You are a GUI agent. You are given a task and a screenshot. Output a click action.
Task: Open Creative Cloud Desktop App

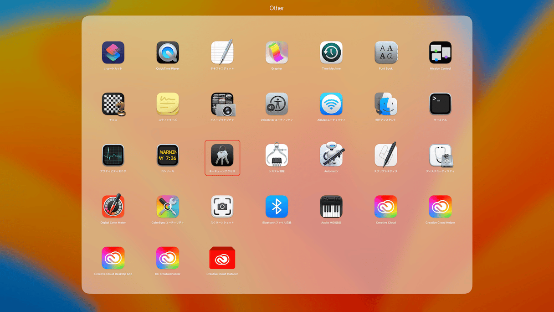coord(113,258)
